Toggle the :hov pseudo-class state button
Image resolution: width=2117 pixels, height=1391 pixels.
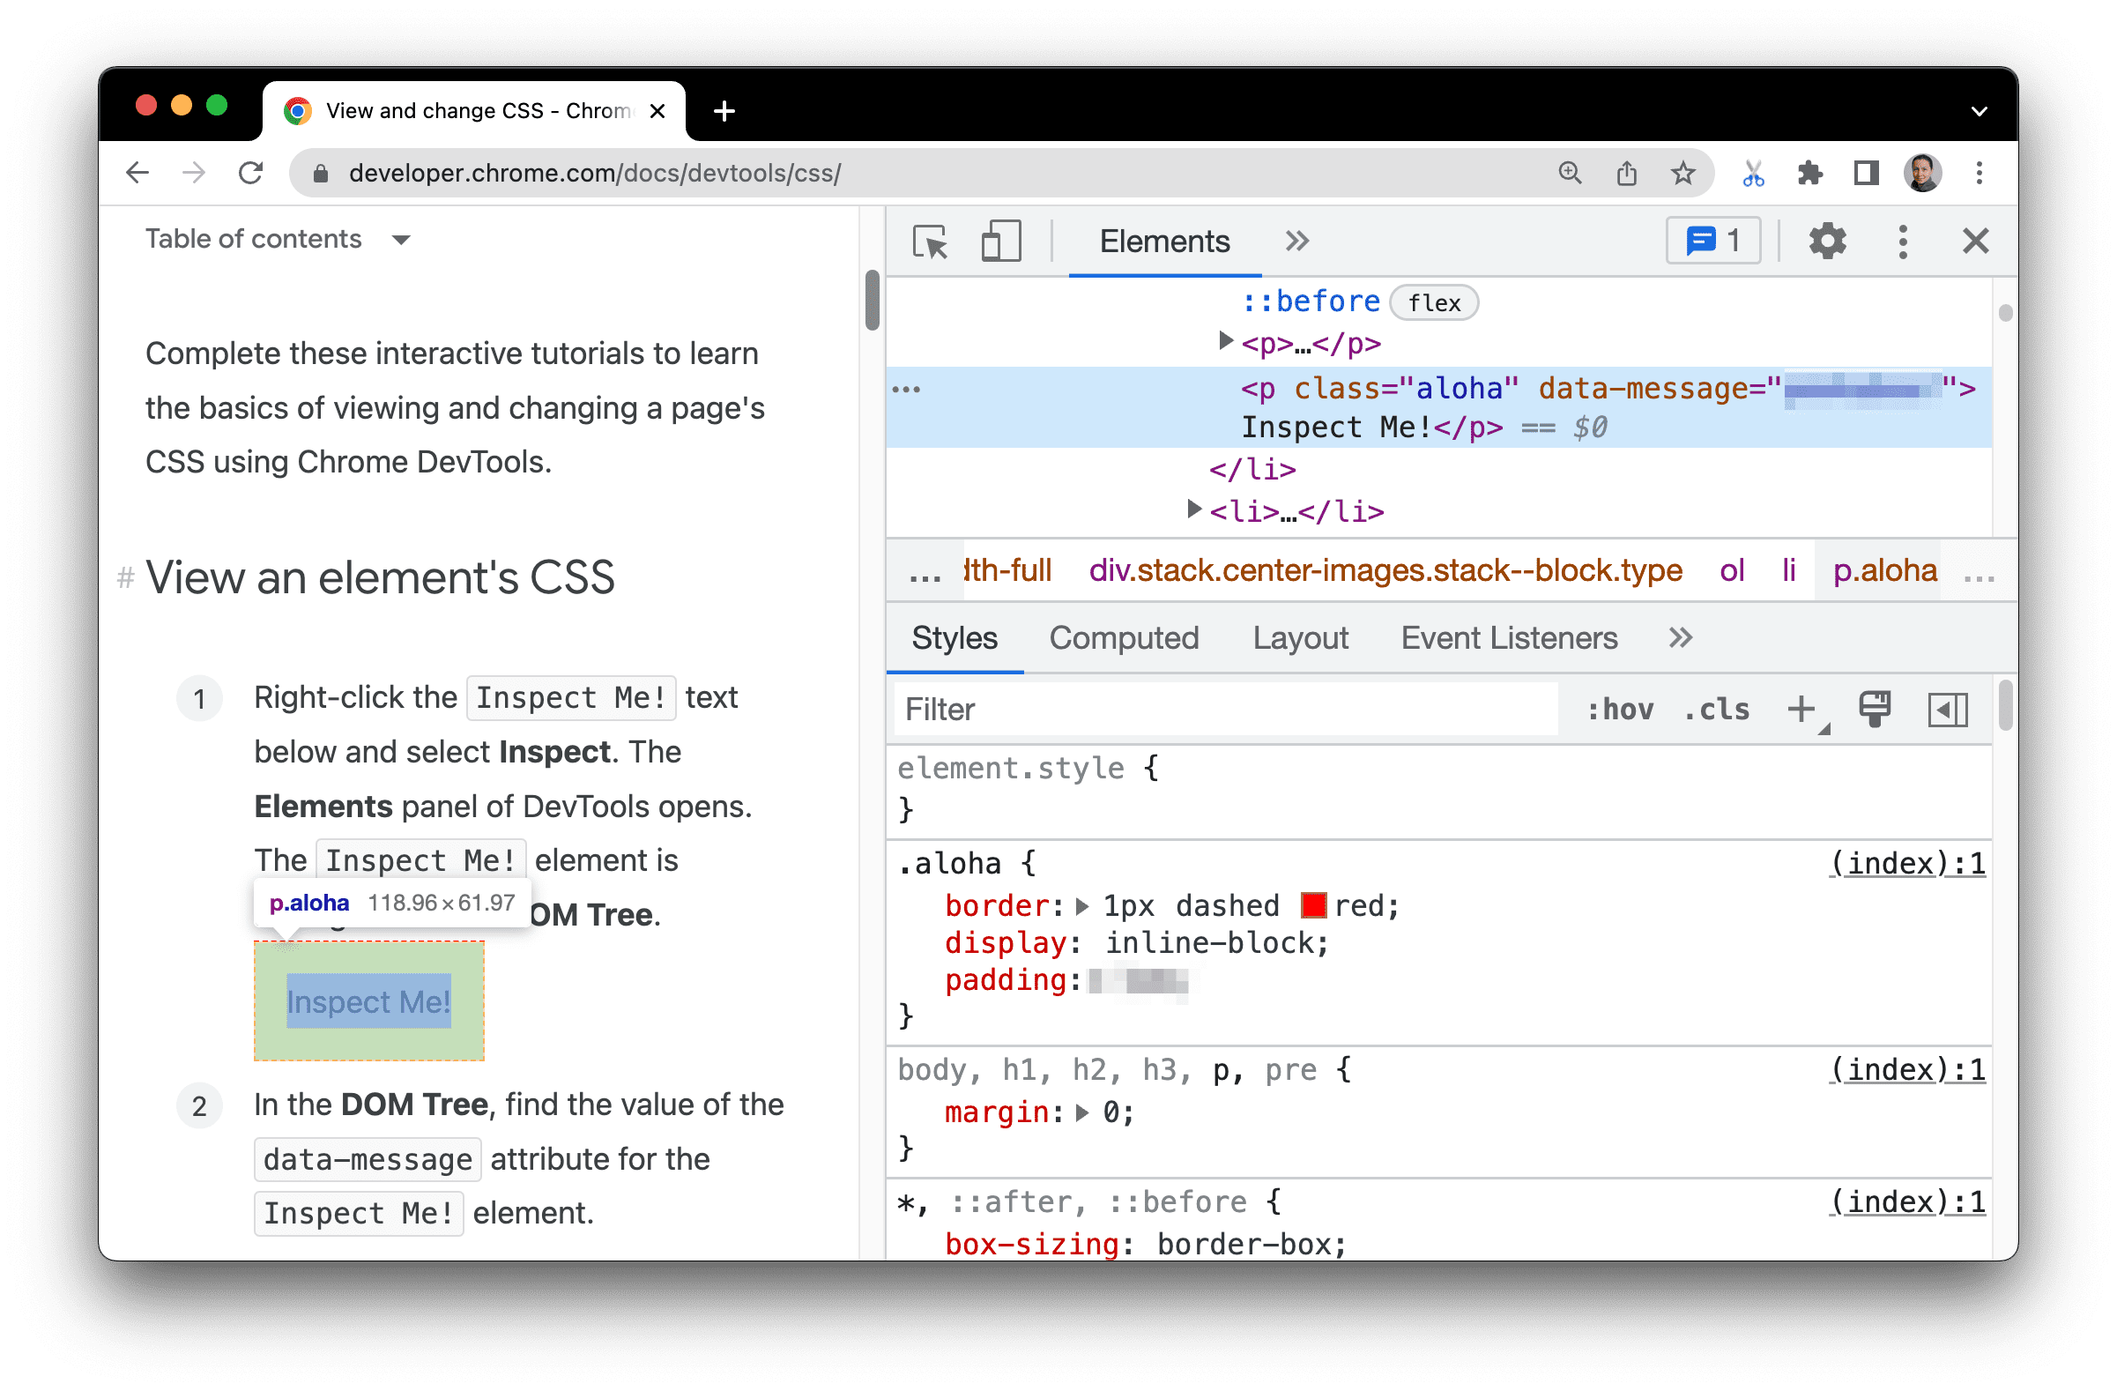(x=1619, y=710)
